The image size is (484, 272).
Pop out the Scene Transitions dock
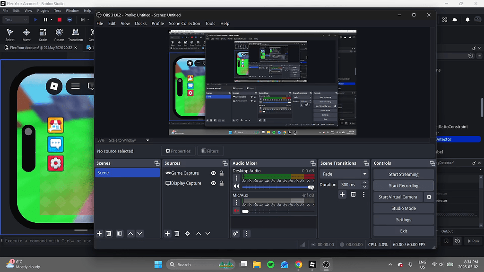click(366, 163)
